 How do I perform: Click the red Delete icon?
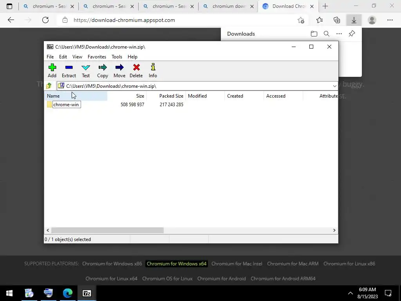pos(136,71)
